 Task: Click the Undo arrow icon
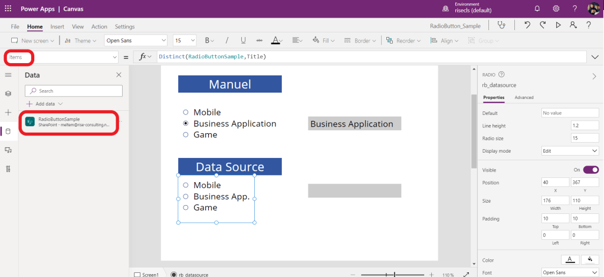tap(527, 25)
